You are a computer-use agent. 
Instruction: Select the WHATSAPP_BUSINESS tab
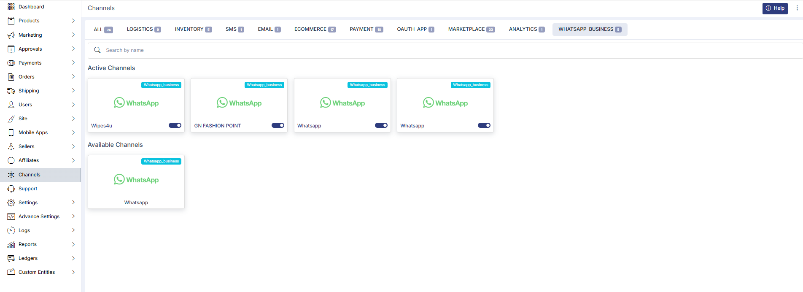point(590,30)
